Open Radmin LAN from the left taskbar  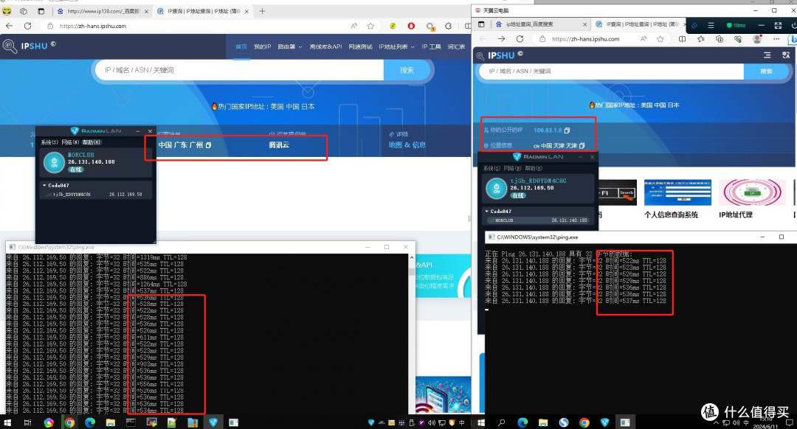point(213,422)
